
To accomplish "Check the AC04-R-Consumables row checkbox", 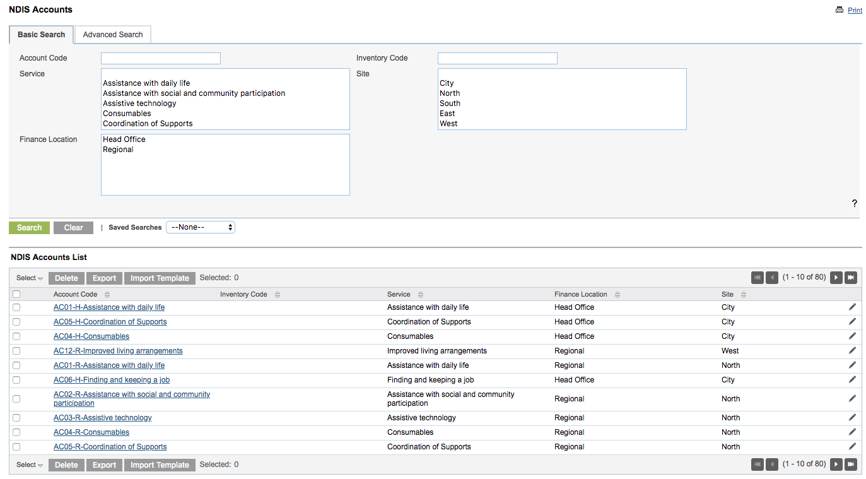I will coord(16,432).
